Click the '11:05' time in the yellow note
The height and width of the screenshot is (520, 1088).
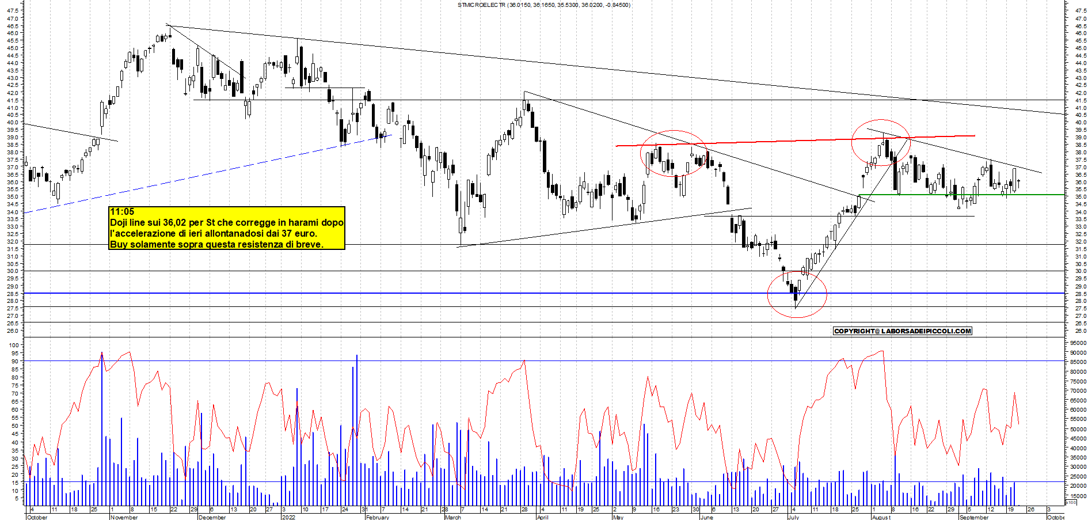click(x=122, y=212)
